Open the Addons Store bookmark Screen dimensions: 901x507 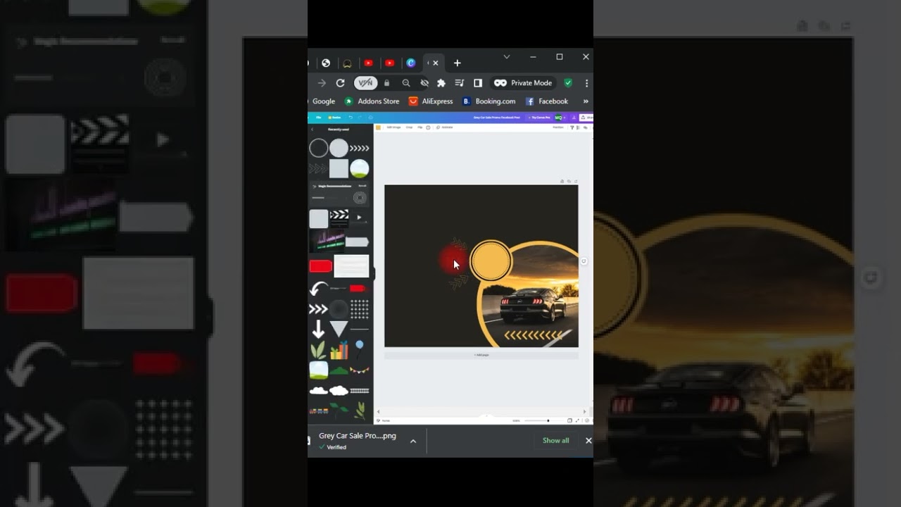tap(372, 101)
